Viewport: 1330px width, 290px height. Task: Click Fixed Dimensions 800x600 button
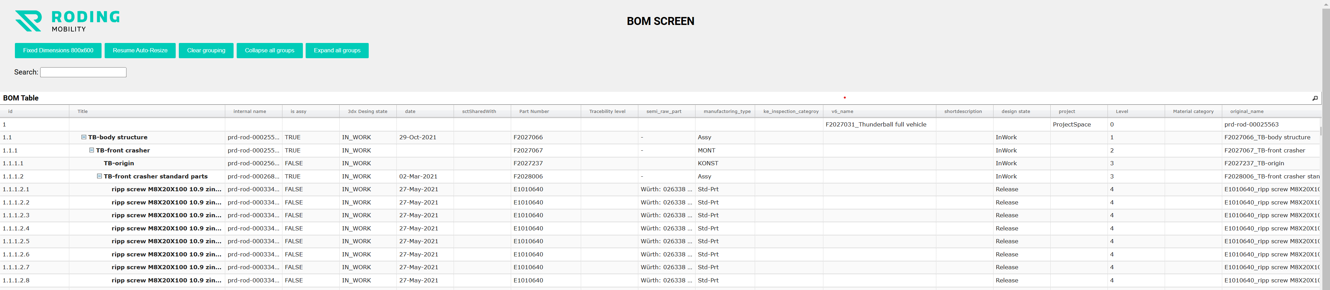tap(58, 51)
